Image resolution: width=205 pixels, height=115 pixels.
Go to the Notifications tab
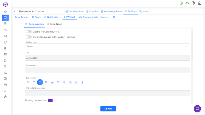point(52,17)
